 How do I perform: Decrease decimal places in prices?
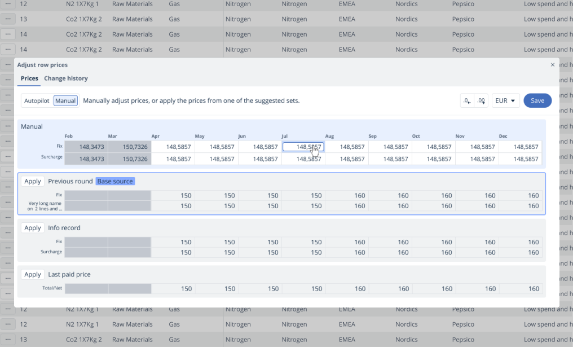point(467,101)
